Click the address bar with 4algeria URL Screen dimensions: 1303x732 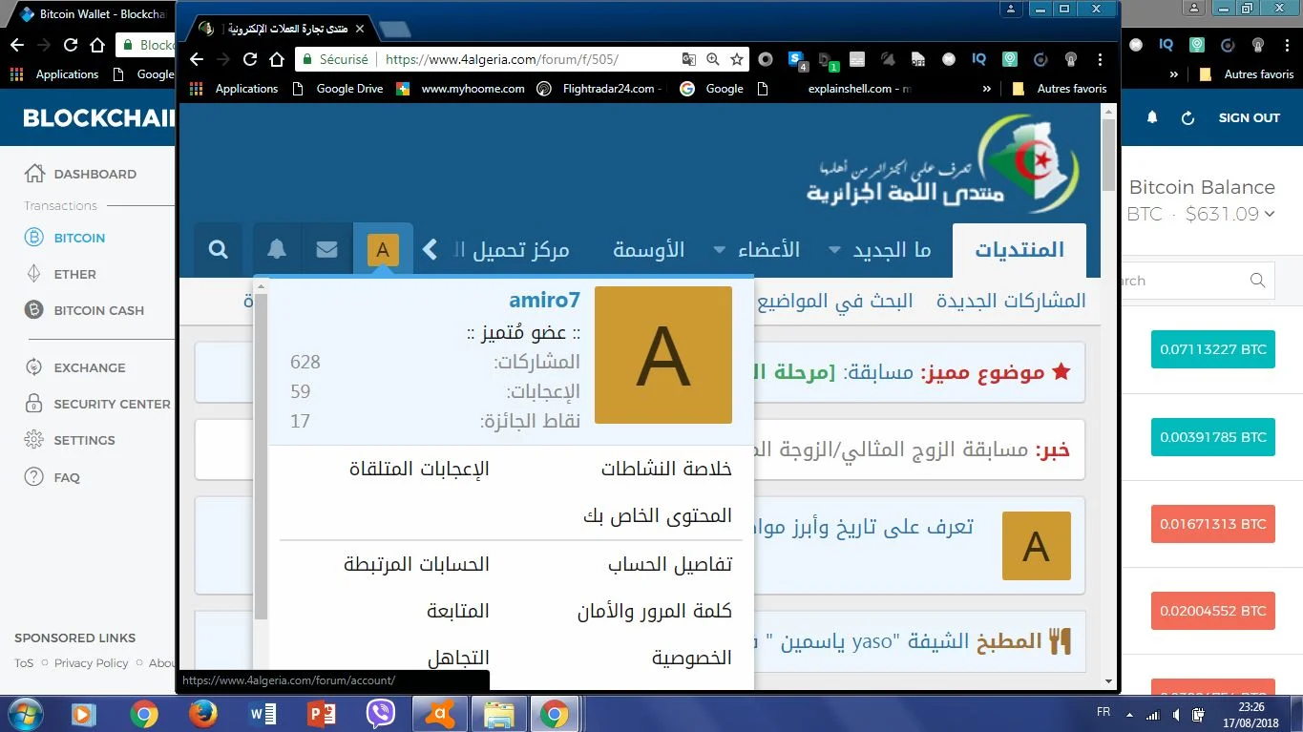coord(525,59)
